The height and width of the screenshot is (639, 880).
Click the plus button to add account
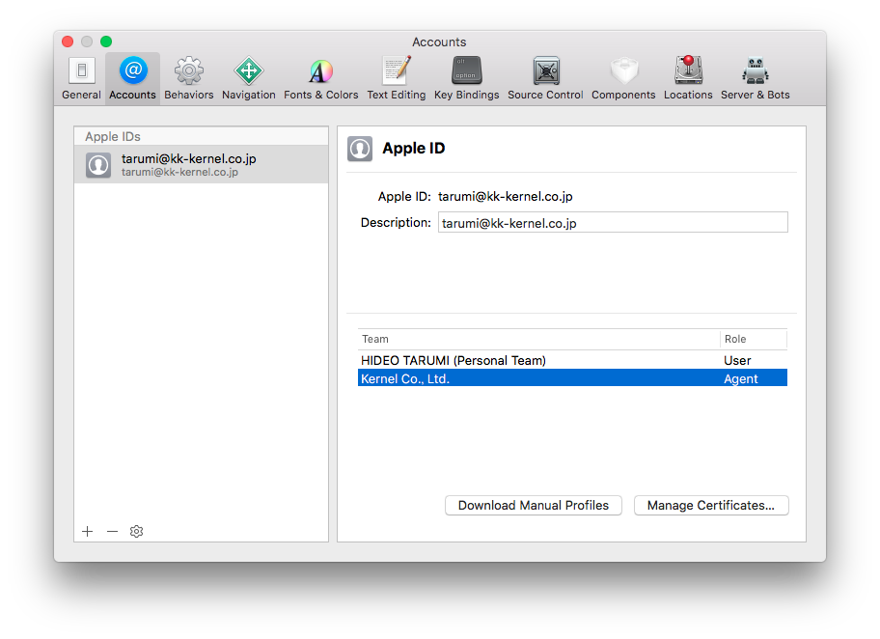pyautogui.click(x=87, y=531)
